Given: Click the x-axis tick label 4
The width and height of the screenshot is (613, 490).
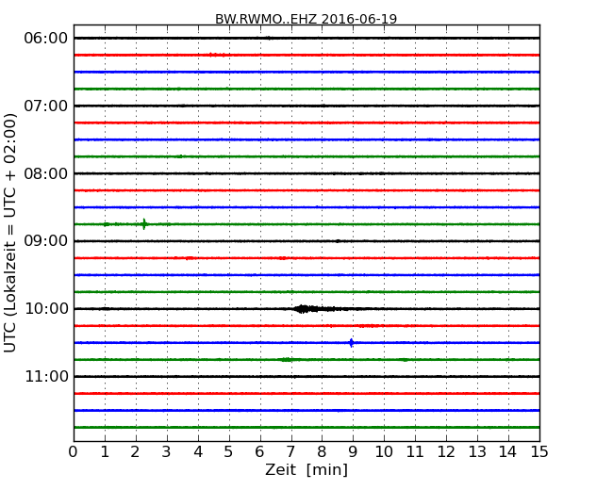Looking at the screenshot, I should pos(198,451).
